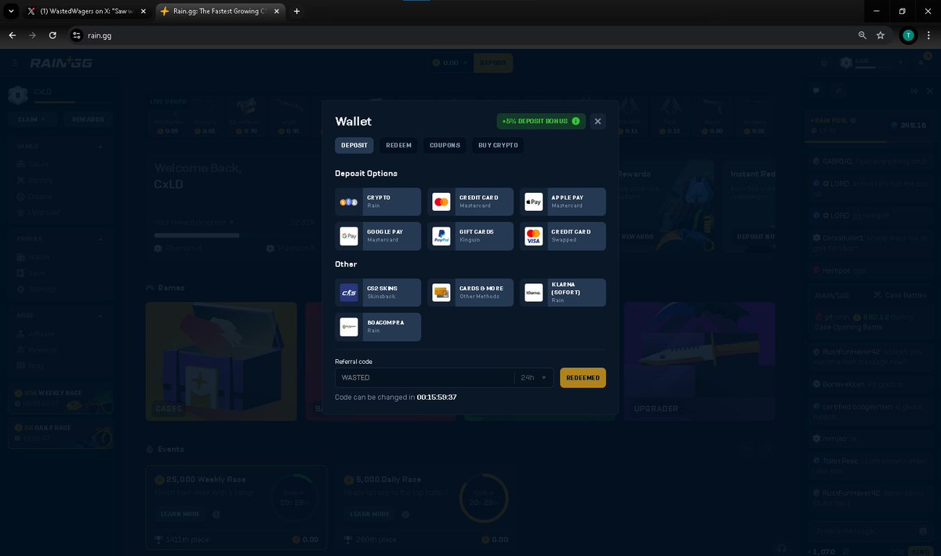941x556 pixels.
Task: Reload the page in browser
Action: [x=53, y=35]
